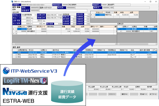Select 手当コード cell 000001 in allowance table
This screenshot has height=106, width=159.
[x=100, y=15]
